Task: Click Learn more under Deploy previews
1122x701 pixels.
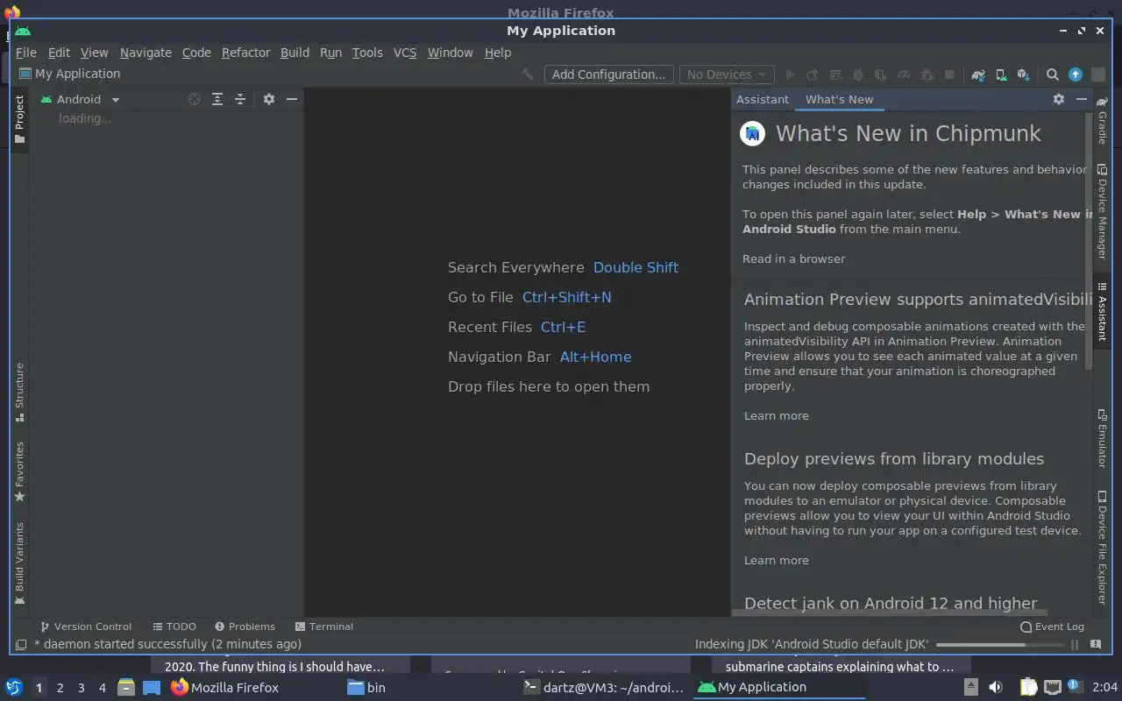Action: (x=776, y=560)
